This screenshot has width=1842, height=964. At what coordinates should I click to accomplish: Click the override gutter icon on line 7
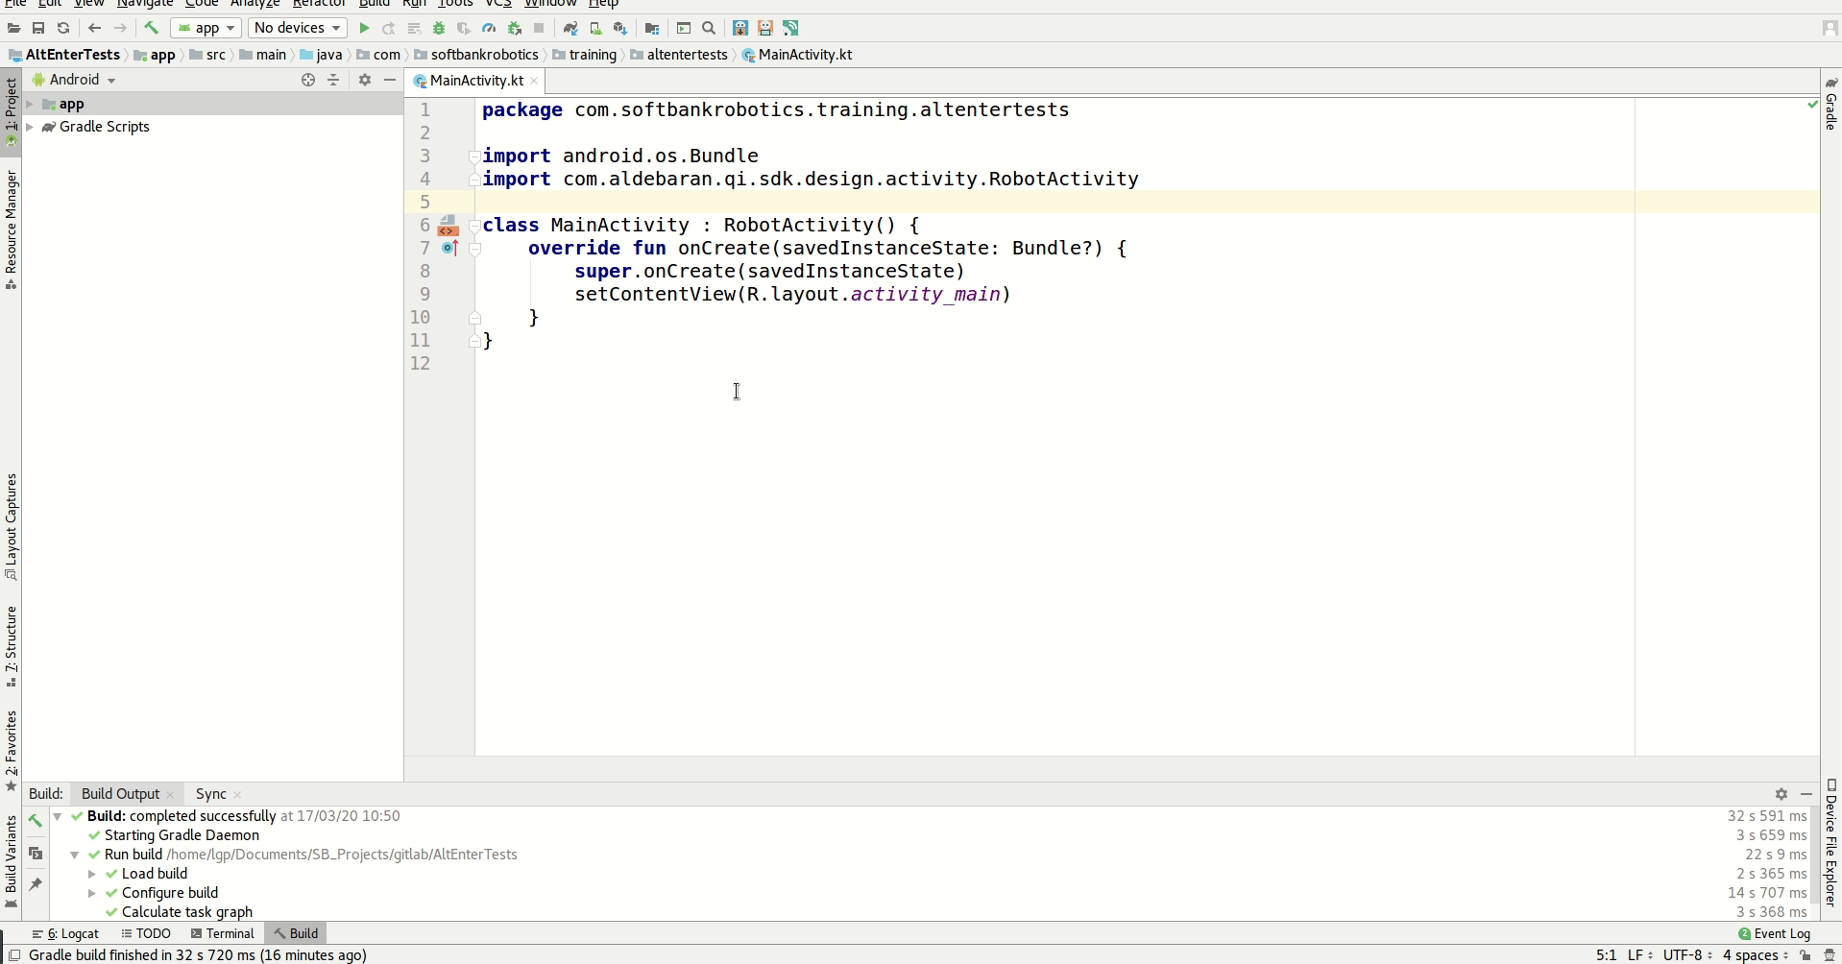449,249
